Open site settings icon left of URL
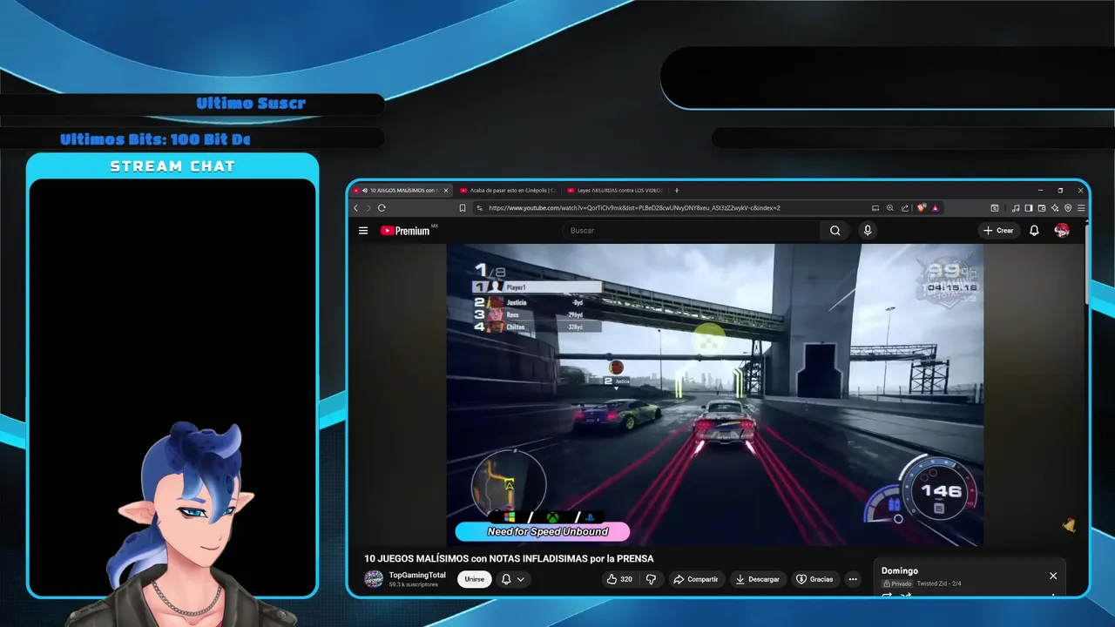1115x627 pixels. 479,208
